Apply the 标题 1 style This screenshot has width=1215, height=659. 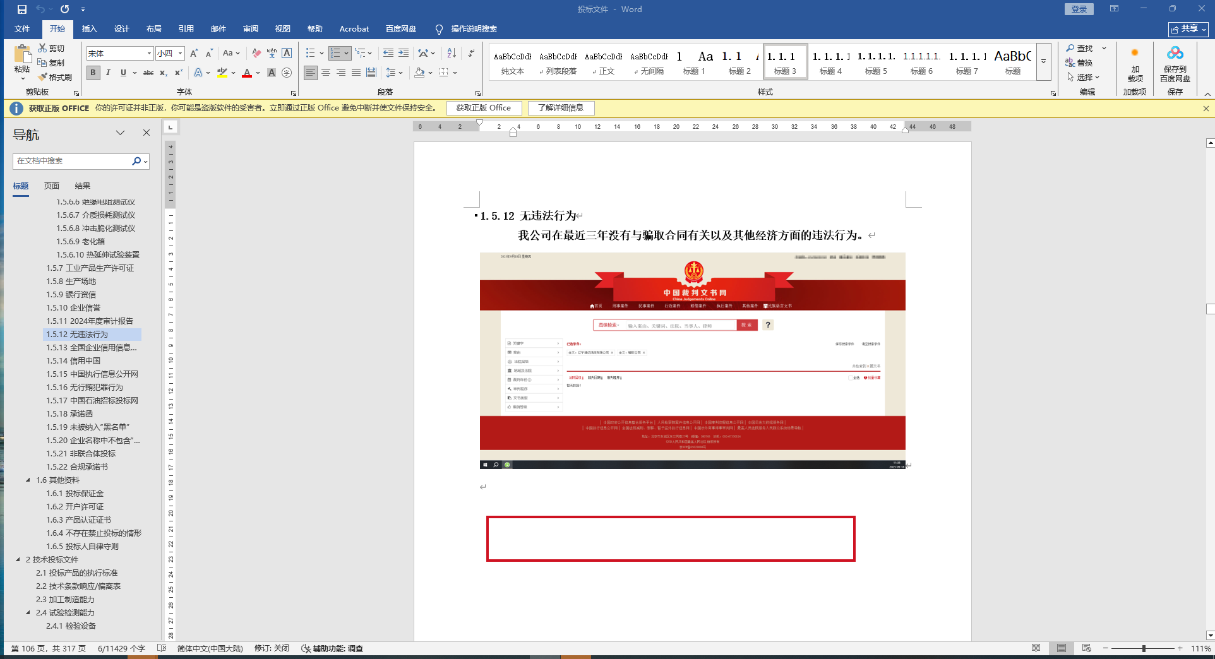(694, 62)
